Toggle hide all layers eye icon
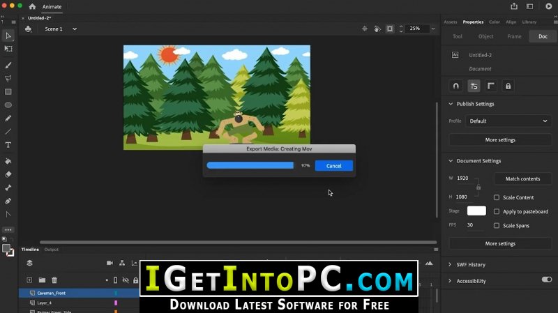This screenshot has width=558, height=313. (x=126, y=280)
